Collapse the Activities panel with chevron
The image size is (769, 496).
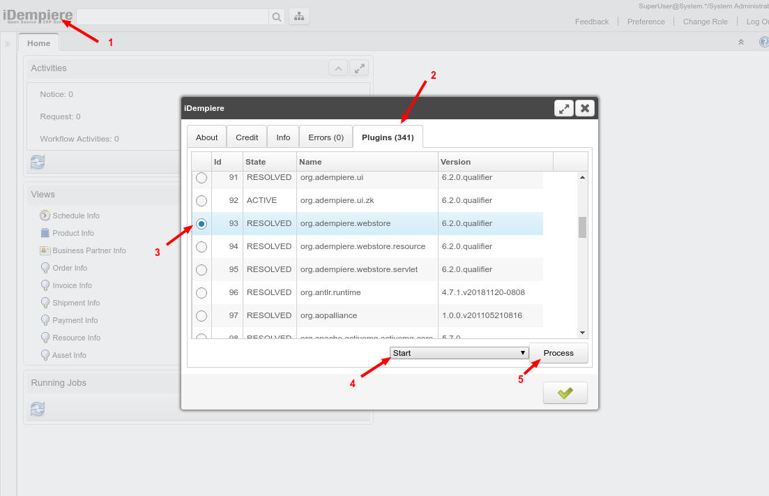(337, 68)
